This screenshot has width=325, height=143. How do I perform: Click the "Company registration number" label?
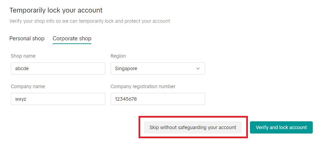(x=143, y=86)
